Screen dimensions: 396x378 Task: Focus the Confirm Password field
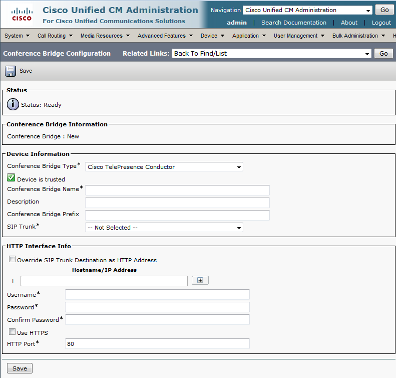pyautogui.click(x=157, y=319)
